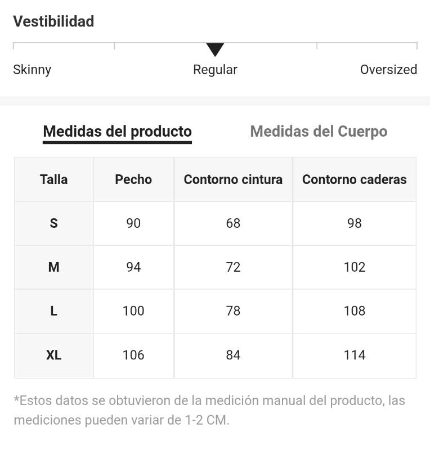
Task: Click the measurement disclaimer note text
Action: pos(209,411)
